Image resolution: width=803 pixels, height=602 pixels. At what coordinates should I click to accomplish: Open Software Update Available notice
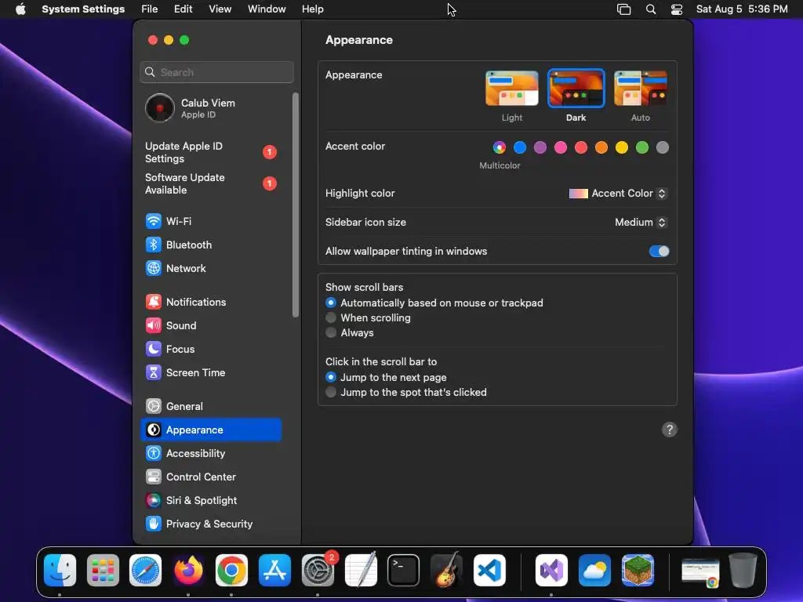tap(211, 183)
